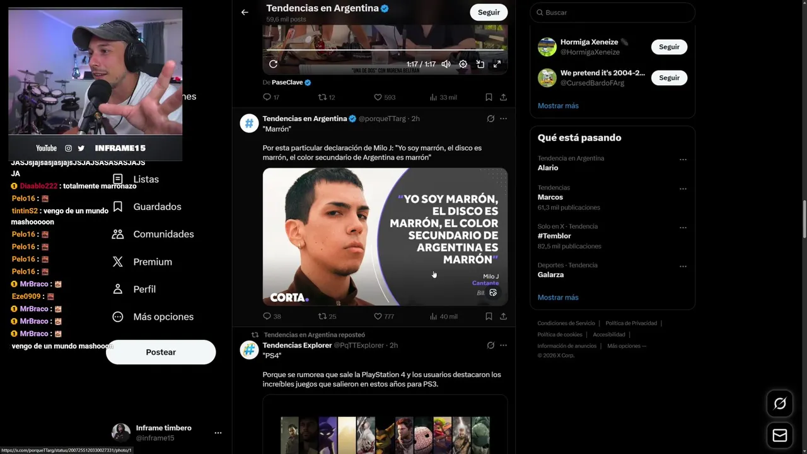Open Hormiga Xeneize profile avatar
The height and width of the screenshot is (454, 807).
[547, 47]
